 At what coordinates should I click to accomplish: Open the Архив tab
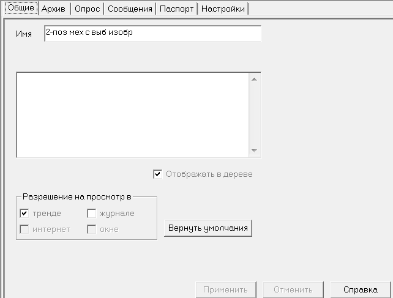click(x=54, y=9)
